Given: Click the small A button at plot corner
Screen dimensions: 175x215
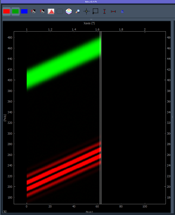Looking at the screenshot, I should pos(5,212).
